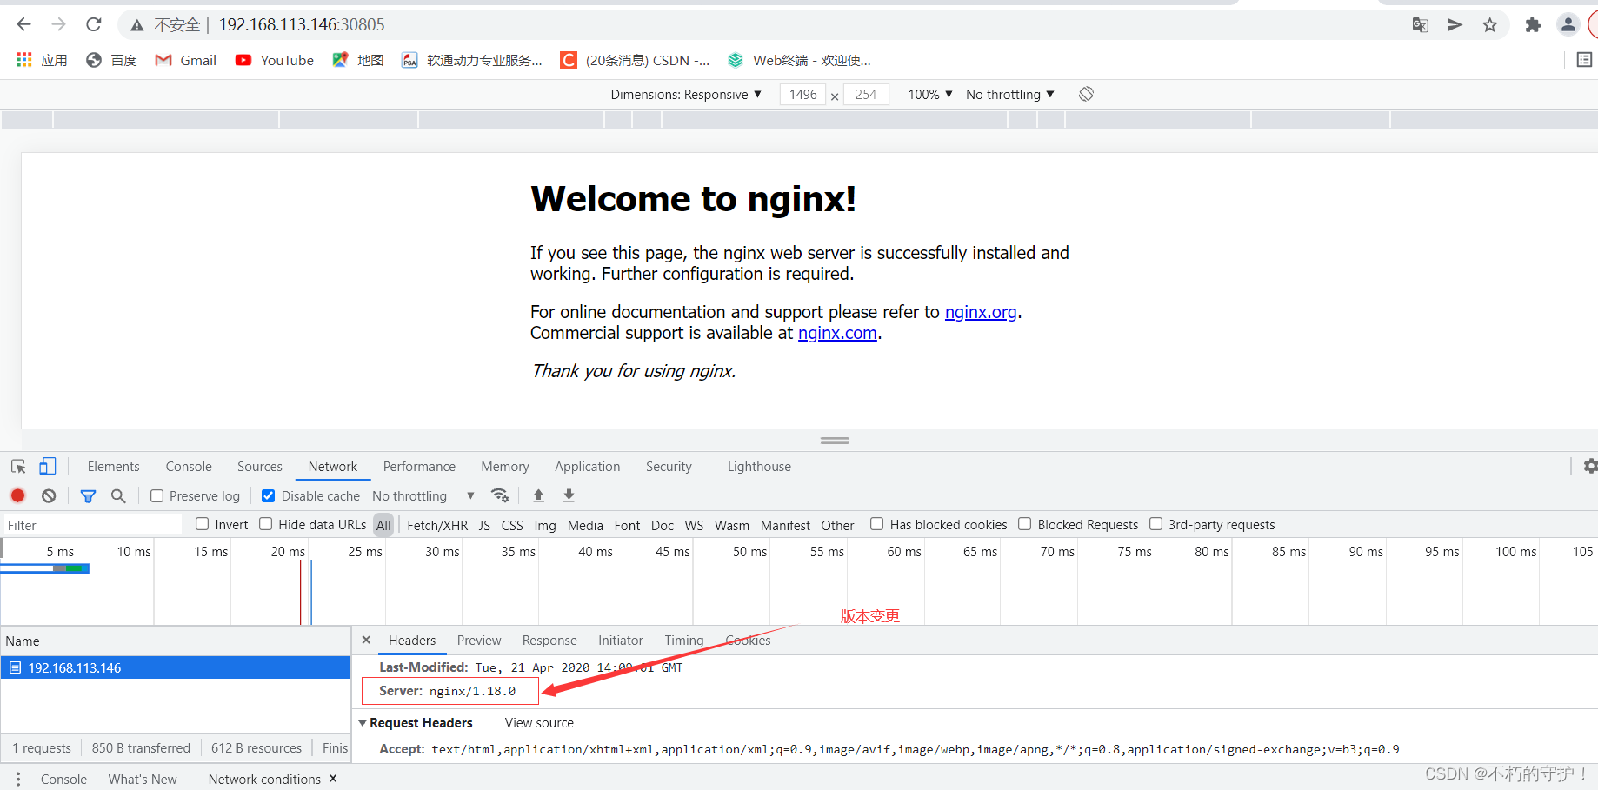Image resolution: width=1598 pixels, height=790 pixels.
Task: Open the Timing tab of request
Action: tap(684, 641)
